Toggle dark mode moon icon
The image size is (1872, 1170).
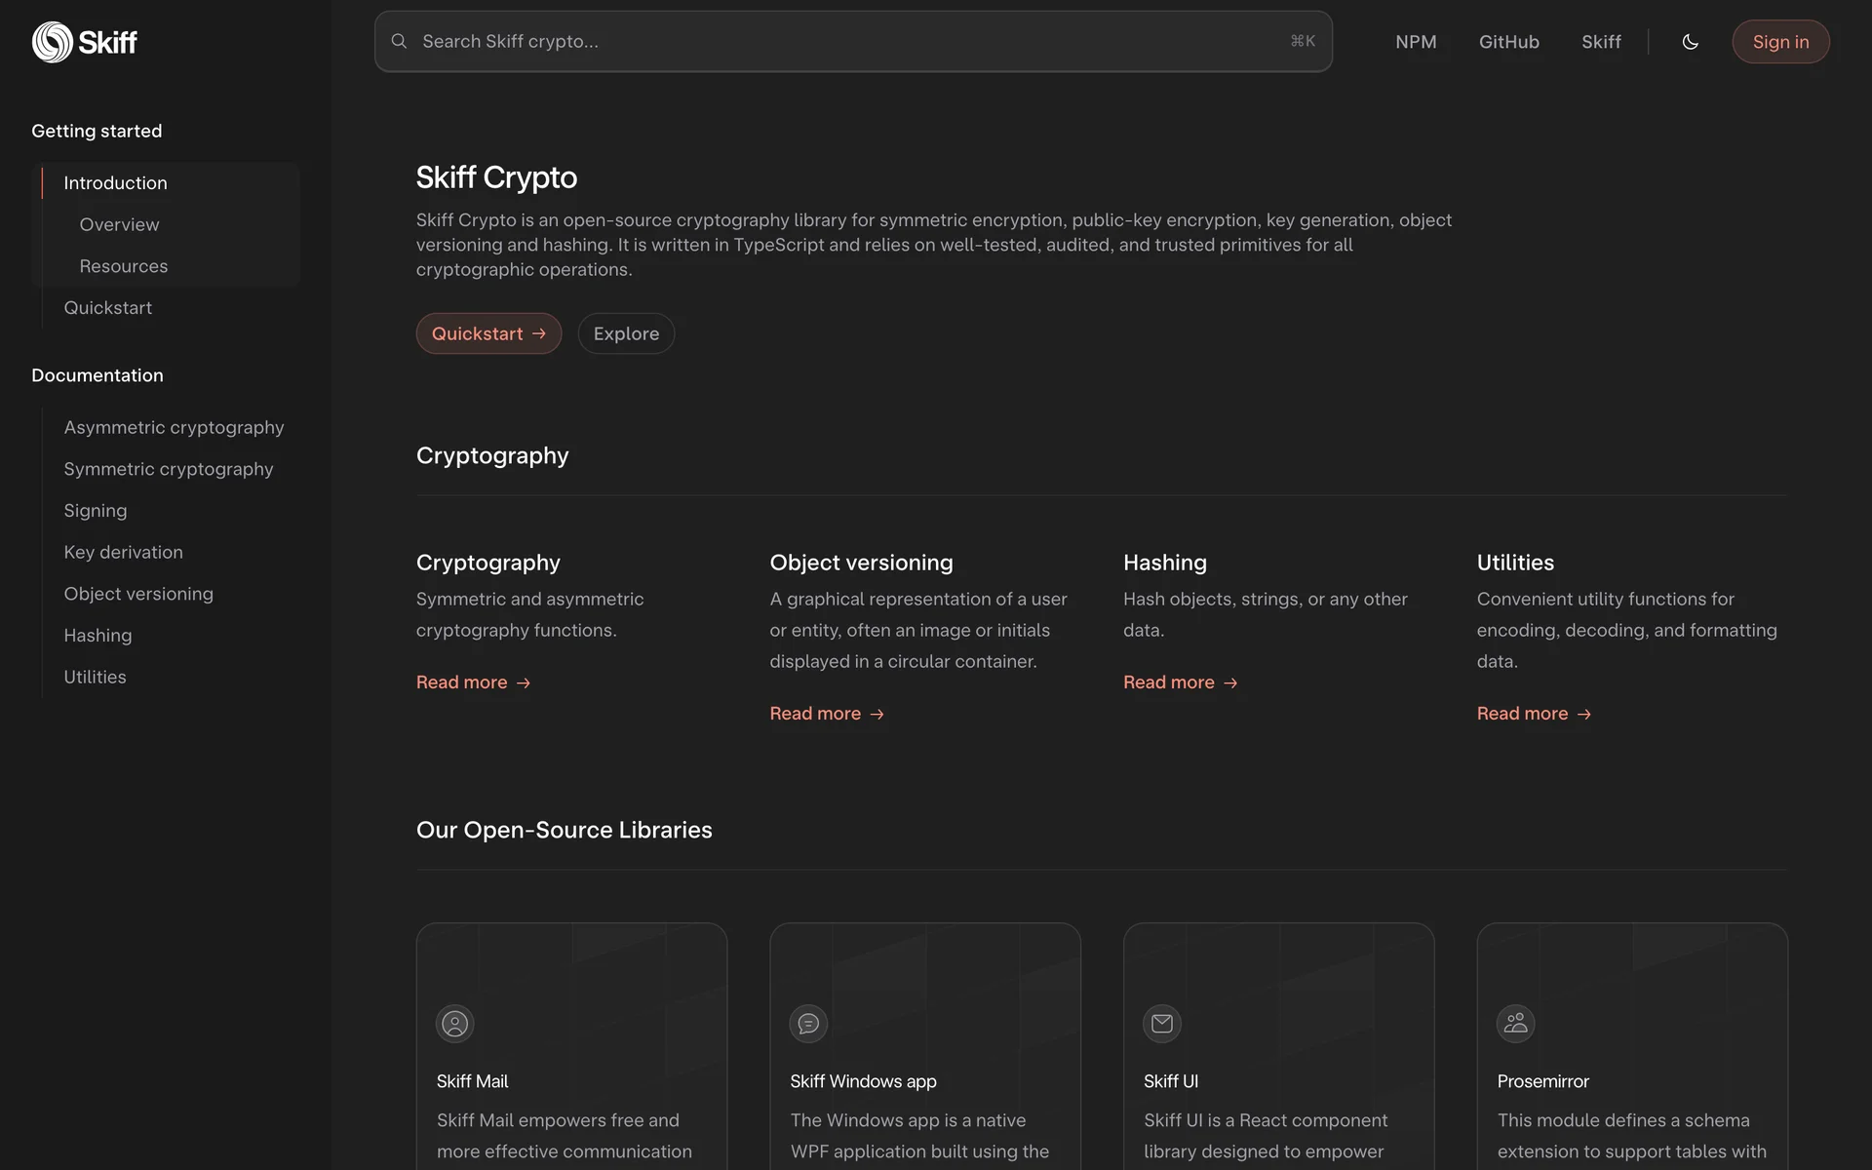click(1690, 42)
